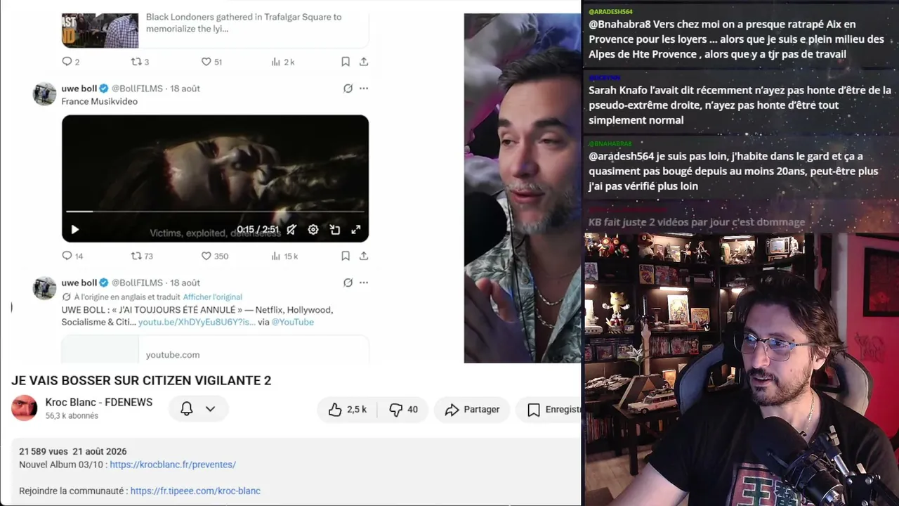Screen dimensions: 899x506
Task: Click chat message starting "@Bnahabra8 Vers chez moi"
Action: click(x=736, y=39)
